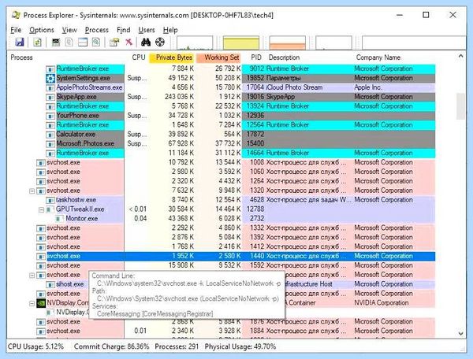
Task: Click the YourPhone.exe process icon
Action: [x=50, y=116]
